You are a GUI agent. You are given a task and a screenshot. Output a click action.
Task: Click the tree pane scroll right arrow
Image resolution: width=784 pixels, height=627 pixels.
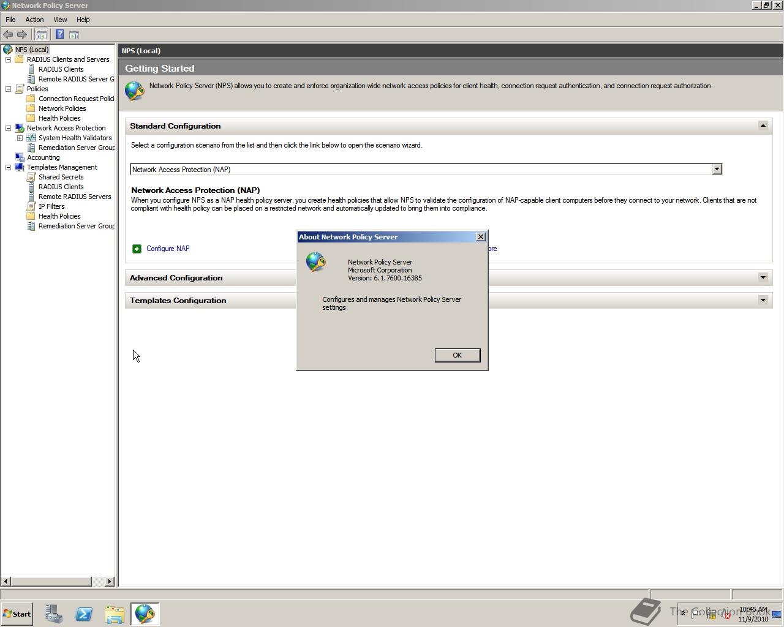(x=110, y=581)
